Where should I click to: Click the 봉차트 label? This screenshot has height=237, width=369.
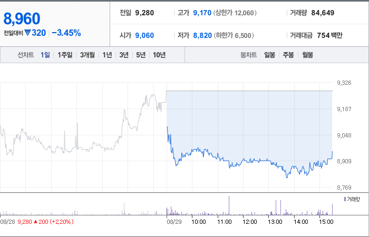tap(248, 55)
